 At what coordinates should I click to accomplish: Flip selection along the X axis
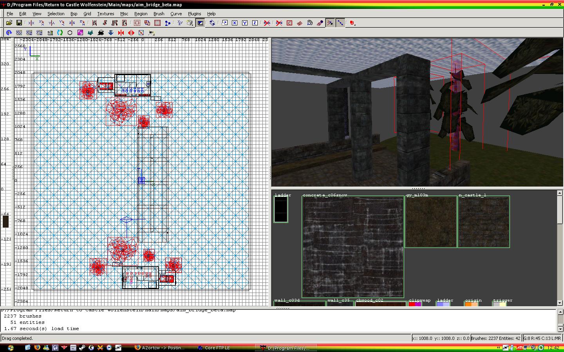[x=31, y=23]
